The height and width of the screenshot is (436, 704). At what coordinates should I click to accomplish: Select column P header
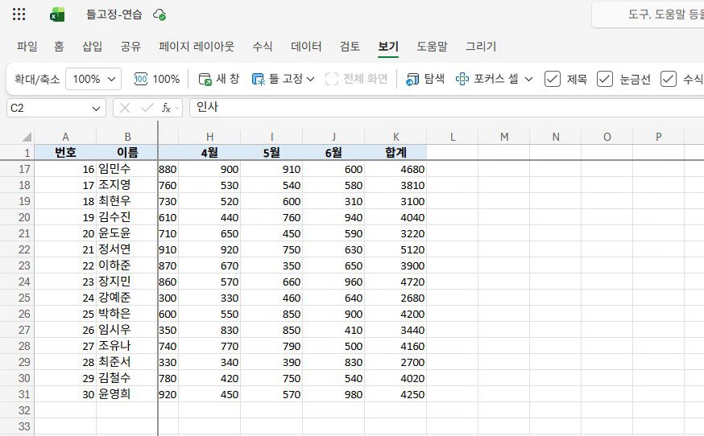click(659, 137)
